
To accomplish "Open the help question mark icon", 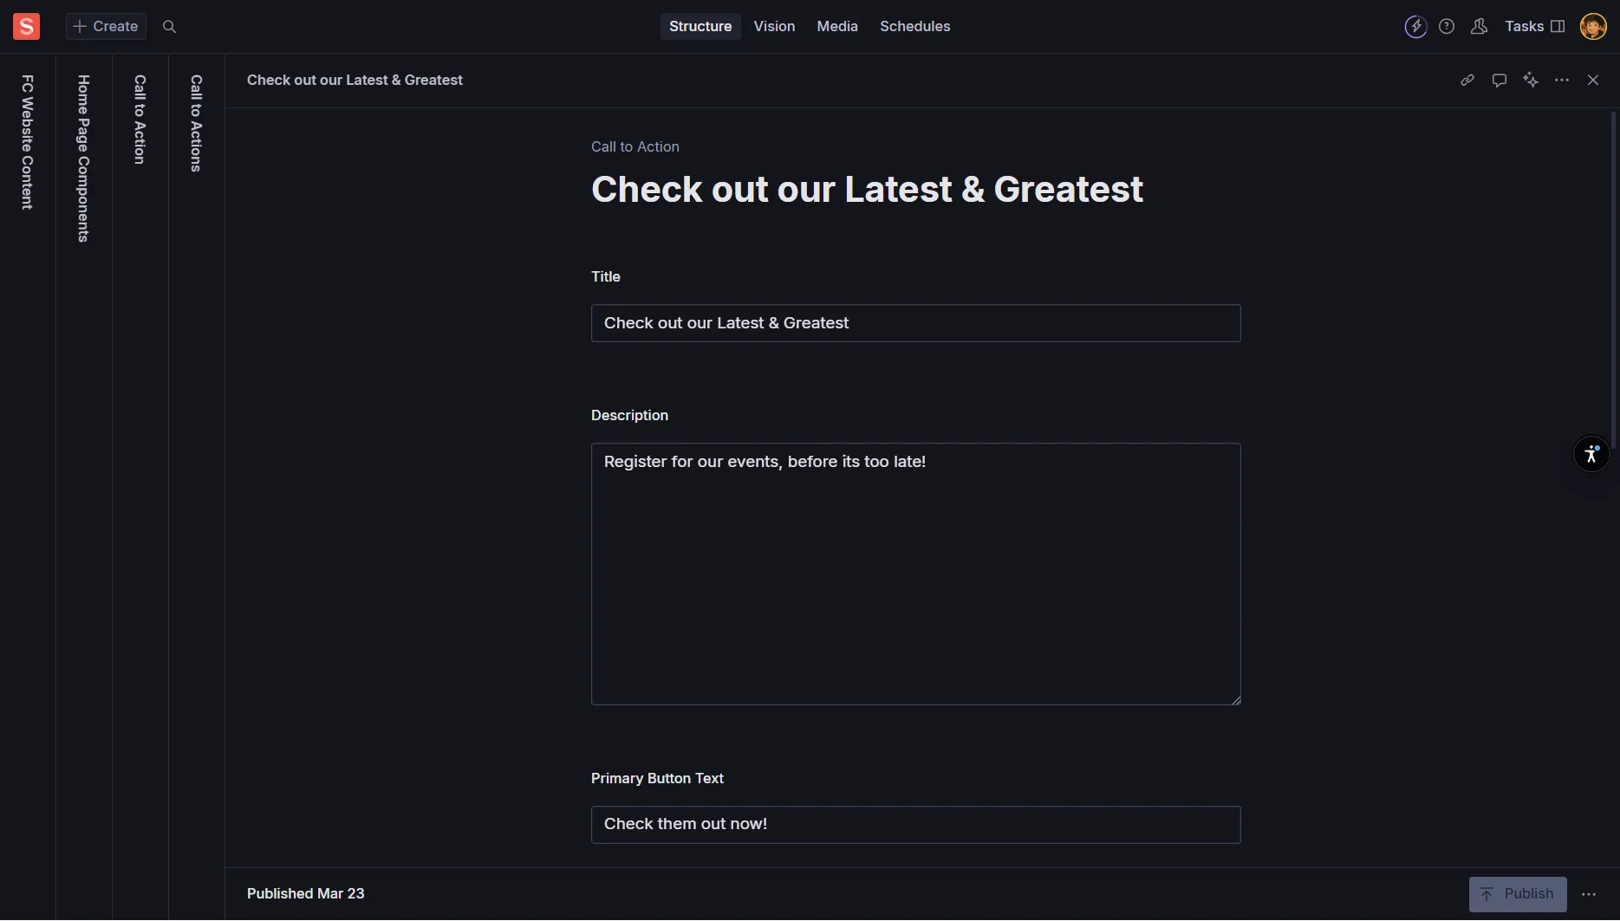I will (x=1447, y=27).
